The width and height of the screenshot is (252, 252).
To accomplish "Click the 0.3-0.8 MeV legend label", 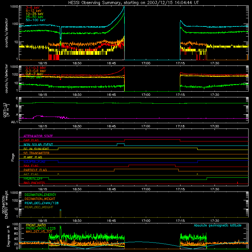I will [36, 71].
